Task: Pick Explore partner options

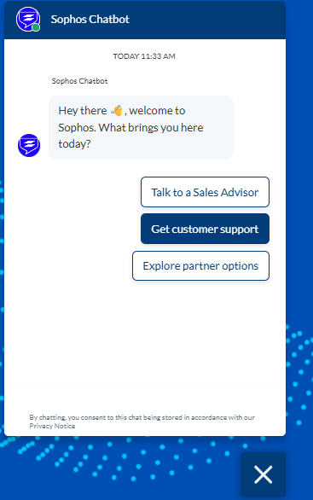Action: pos(200,266)
